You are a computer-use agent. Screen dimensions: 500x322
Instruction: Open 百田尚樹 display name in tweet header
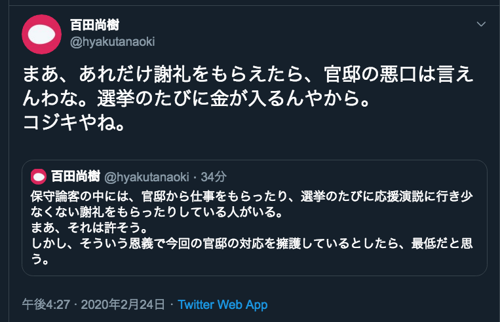[x=94, y=25]
